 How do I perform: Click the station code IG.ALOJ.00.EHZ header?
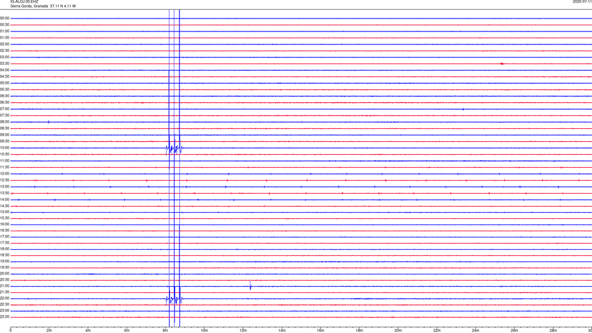[24, 1]
